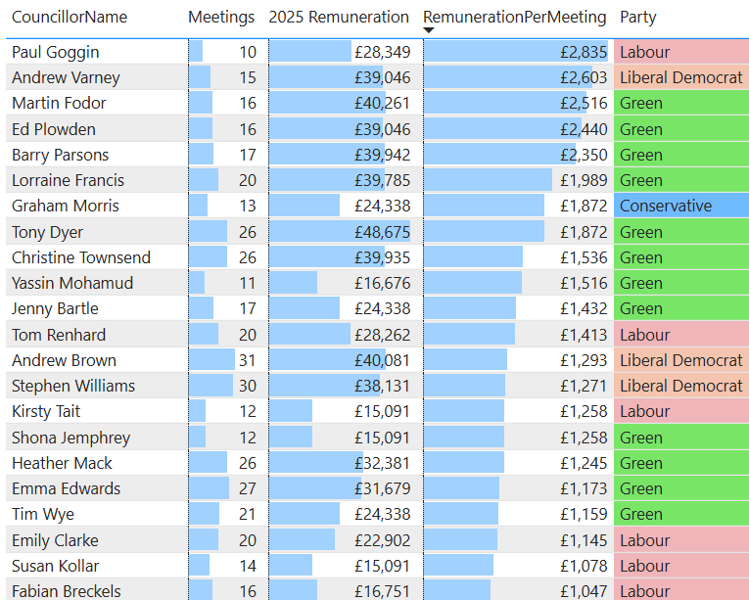Click Heather Mack's 26 meetings cell

(x=245, y=463)
